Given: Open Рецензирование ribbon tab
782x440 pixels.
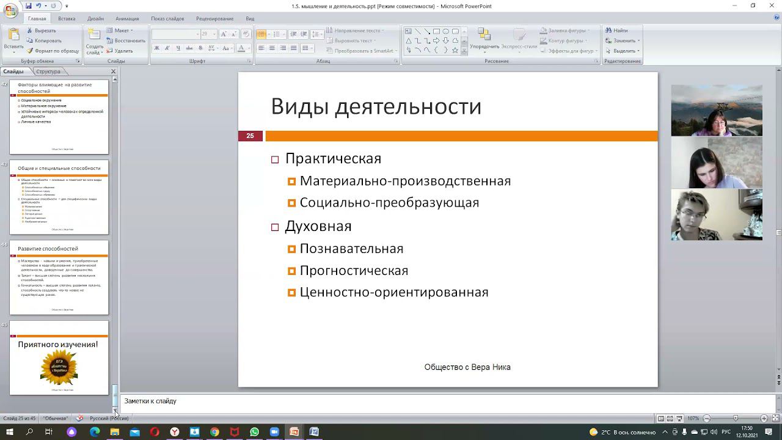Looking at the screenshot, I should pos(214,19).
